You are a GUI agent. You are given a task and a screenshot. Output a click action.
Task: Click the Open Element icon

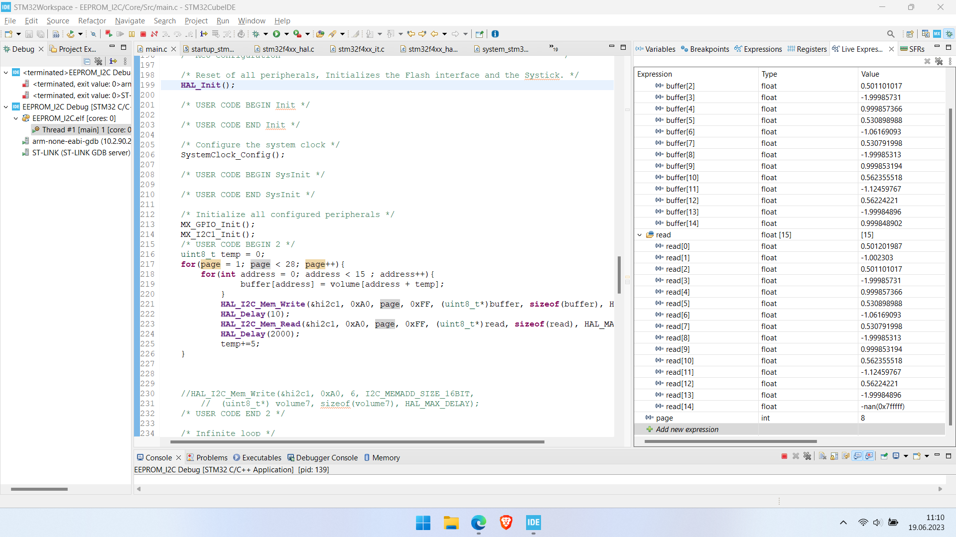[320, 34]
